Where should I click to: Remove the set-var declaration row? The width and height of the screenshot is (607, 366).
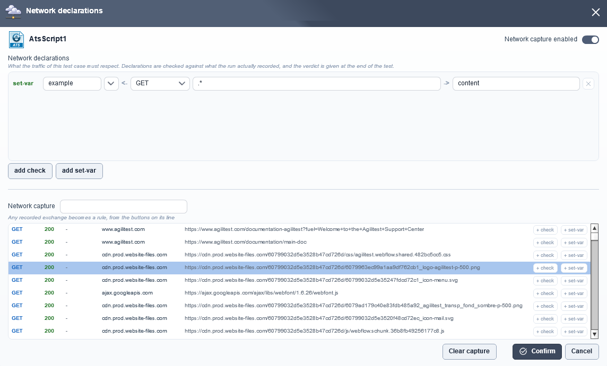pyautogui.click(x=588, y=84)
